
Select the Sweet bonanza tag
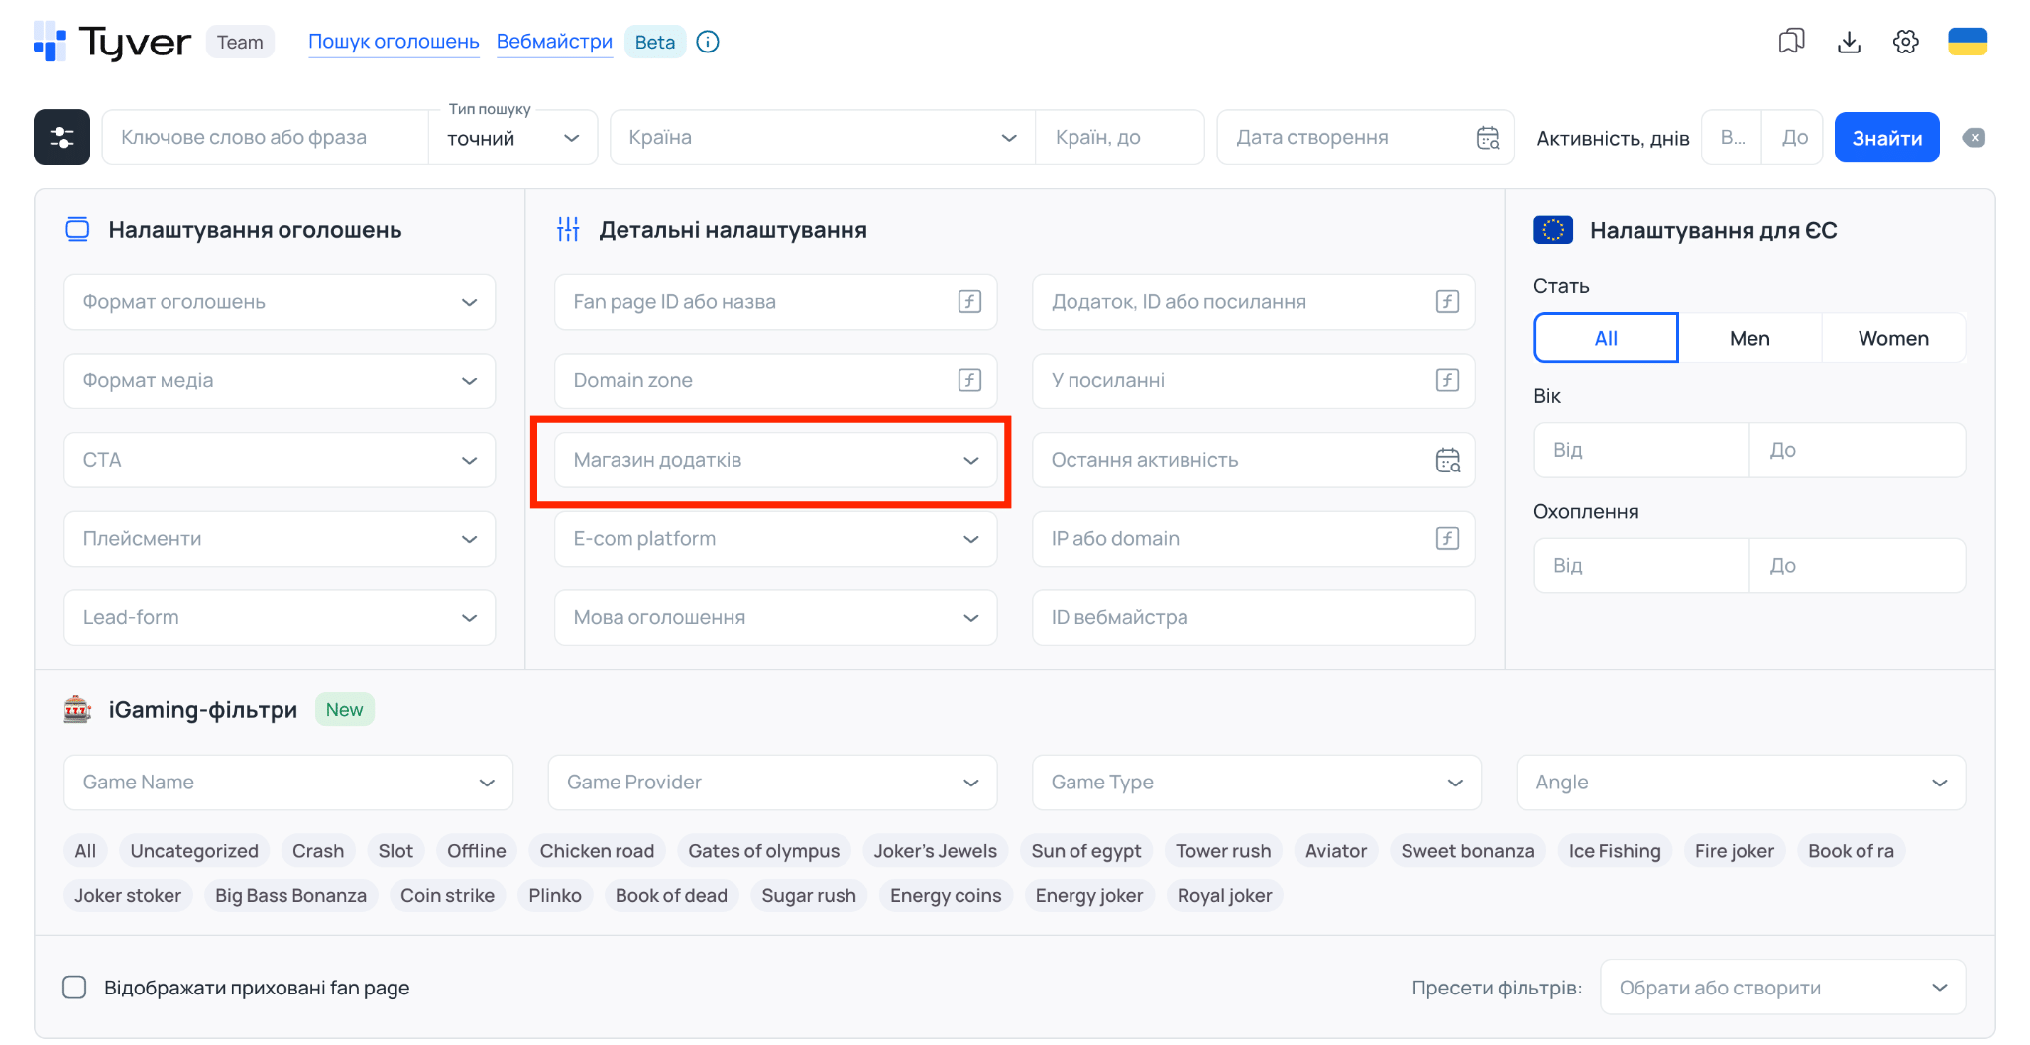click(1467, 851)
